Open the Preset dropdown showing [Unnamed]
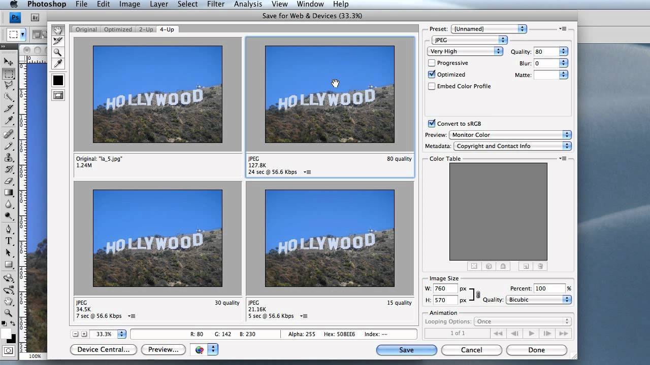This screenshot has height=365, width=650. tap(489, 29)
